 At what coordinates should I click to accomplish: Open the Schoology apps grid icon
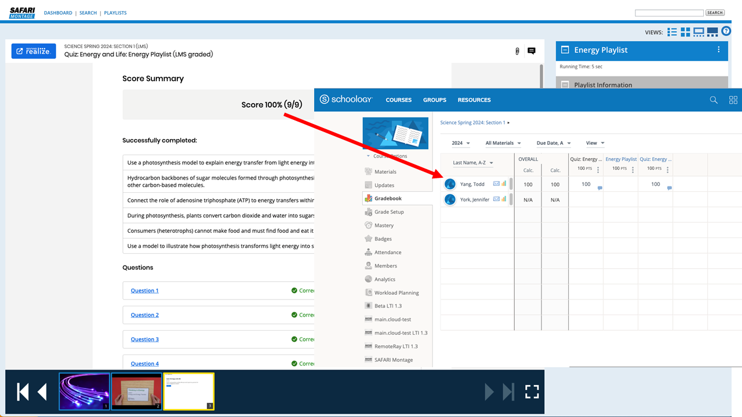[733, 100]
